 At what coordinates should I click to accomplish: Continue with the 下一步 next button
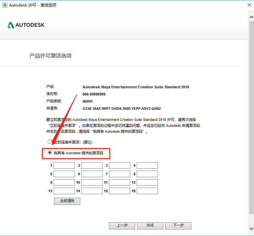coord(178,226)
